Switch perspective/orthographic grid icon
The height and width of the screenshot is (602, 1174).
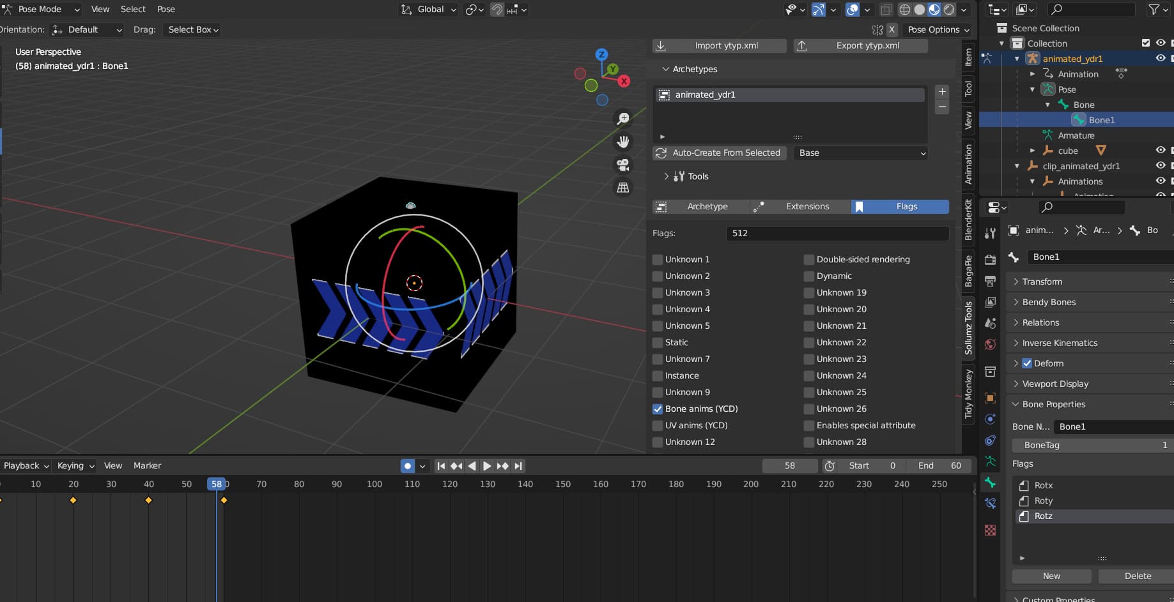pyautogui.click(x=623, y=188)
